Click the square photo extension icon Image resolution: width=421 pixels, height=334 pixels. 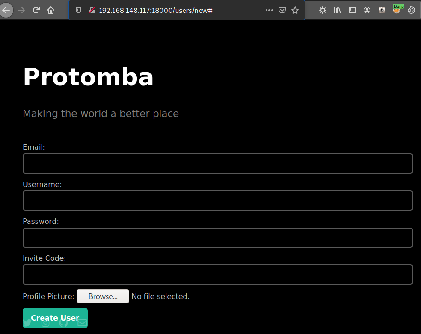(x=381, y=10)
